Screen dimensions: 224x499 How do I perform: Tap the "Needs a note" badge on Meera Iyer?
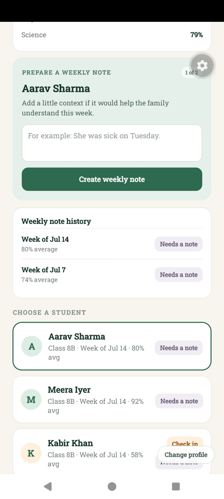179,401
